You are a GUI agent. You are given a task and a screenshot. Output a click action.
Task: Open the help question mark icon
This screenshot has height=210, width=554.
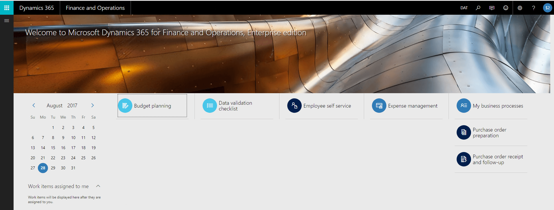click(x=534, y=8)
